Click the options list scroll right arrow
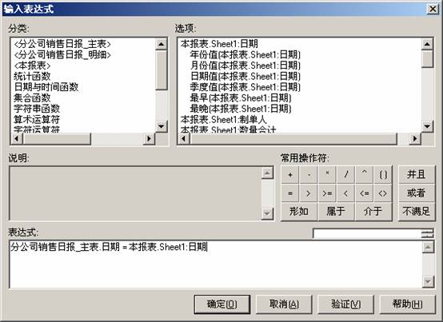This screenshot has width=443, height=322. [x=415, y=138]
